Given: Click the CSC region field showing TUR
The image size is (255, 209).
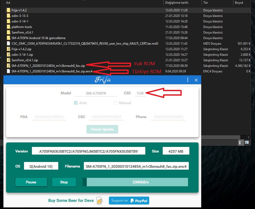Looking at the screenshot, I should [140, 93].
